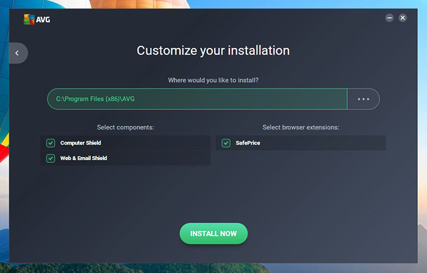Uncheck the SafePrice extension checkbox
Image resolution: width=427 pixels, height=273 pixels.
tap(226, 143)
